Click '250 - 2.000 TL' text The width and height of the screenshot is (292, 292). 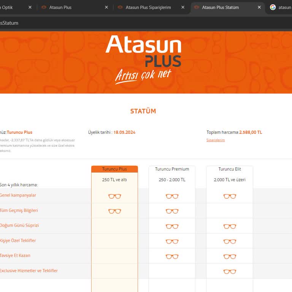tap(172, 180)
